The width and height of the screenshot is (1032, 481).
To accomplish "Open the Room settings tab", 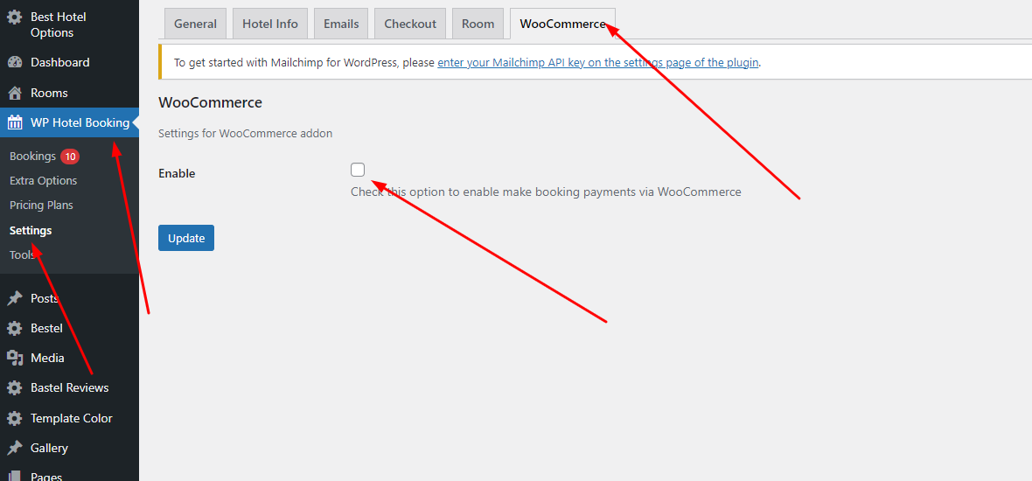I will (x=478, y=24).
